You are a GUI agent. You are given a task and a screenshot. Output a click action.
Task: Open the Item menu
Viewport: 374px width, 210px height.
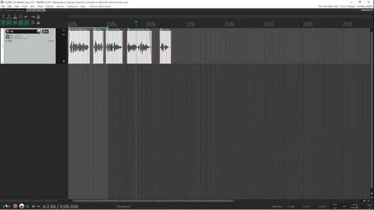point(33,6)
